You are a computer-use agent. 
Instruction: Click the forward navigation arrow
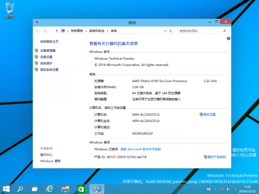coord(45,31)
